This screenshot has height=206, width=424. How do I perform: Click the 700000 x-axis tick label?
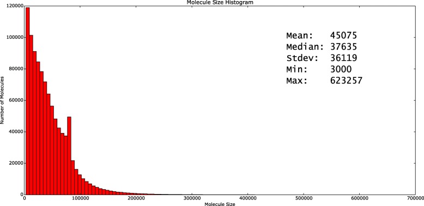(x=415, y=198)
